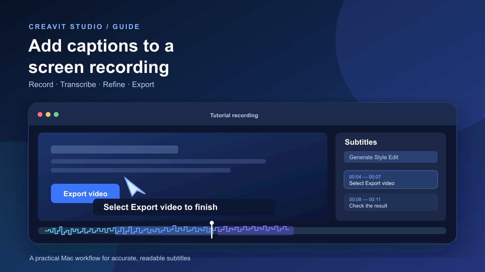Open the Generate Style Edit bar
The image size is (485, 272).
[391, 157]
